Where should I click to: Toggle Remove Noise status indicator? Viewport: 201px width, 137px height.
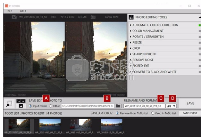coord(200,60)
